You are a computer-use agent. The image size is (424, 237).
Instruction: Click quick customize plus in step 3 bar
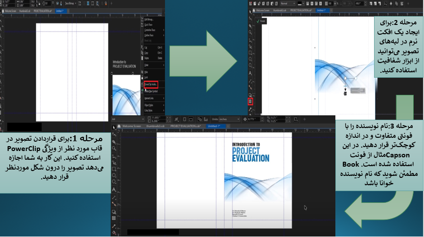click(x=305, y=119)
